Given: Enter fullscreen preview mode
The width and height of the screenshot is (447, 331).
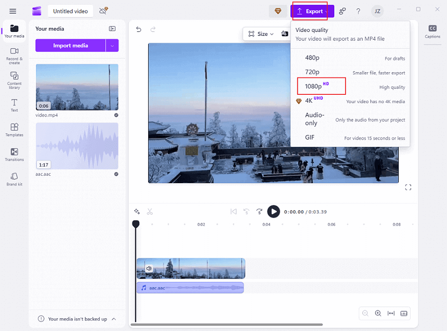Looking at the screenshot, I should point(408,187).
